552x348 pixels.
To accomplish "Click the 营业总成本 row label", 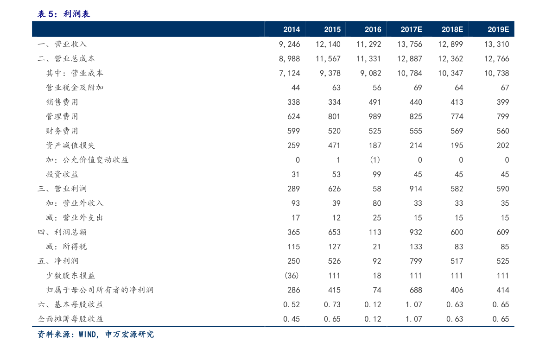I will (67, 59).
